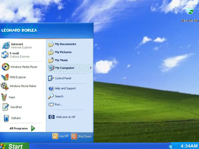
Task: Click the 4:34AM taskbar clock
Action: coord(189,146)
